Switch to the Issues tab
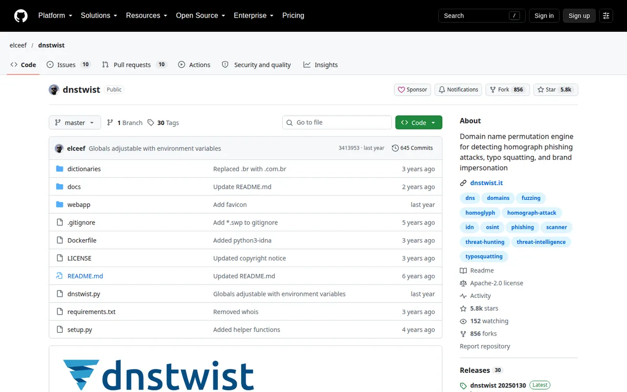 click(x=69, y=65)
